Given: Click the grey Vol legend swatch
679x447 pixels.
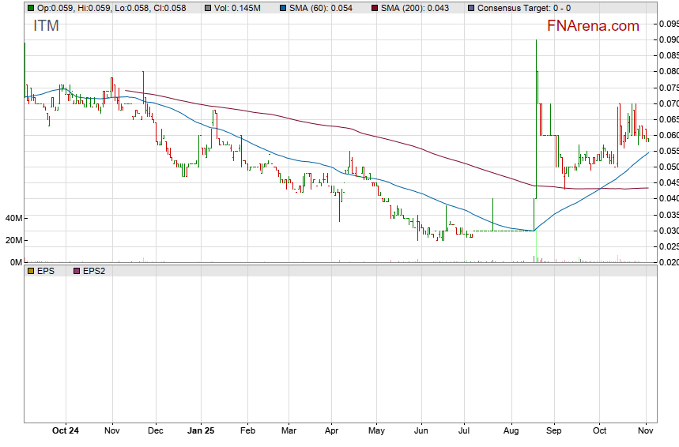Looking at the screenshot, I should pyautogui.click(x=208, y=8).
